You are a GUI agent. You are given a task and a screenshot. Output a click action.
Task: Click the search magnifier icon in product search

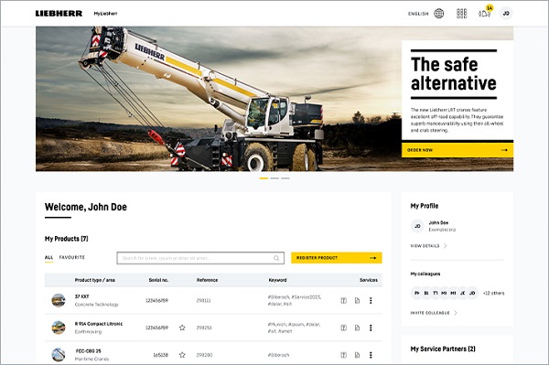[276, 258]
